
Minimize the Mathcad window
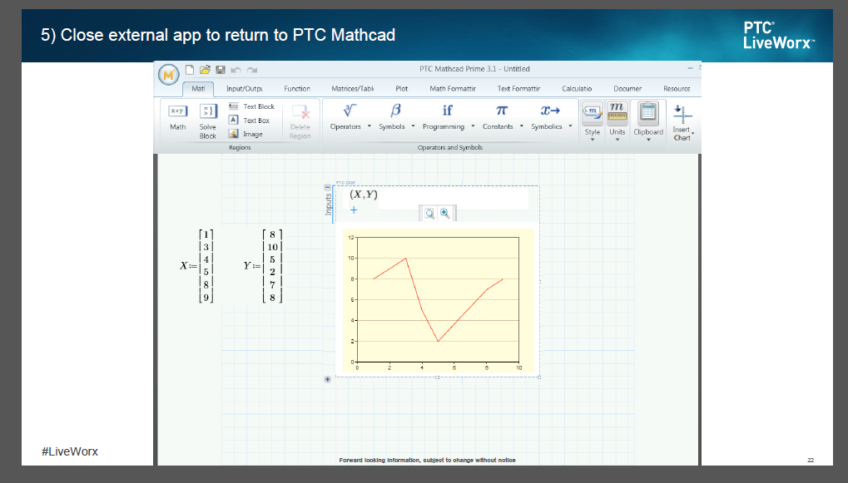pos(690,68)
